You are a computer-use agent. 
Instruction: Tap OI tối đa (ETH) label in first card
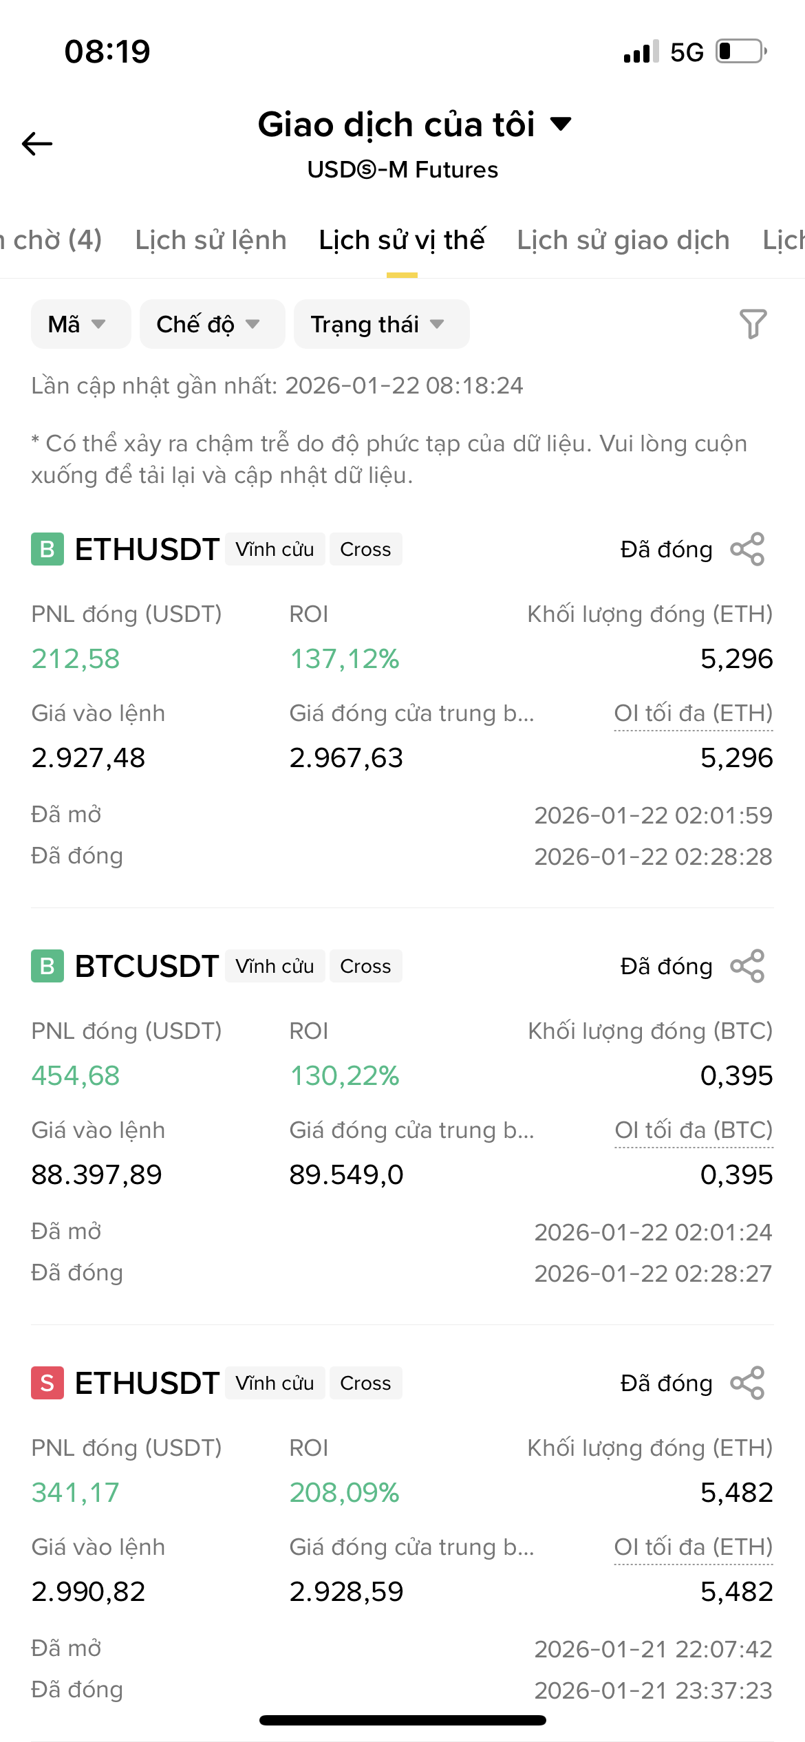click(x=693, y=713)
